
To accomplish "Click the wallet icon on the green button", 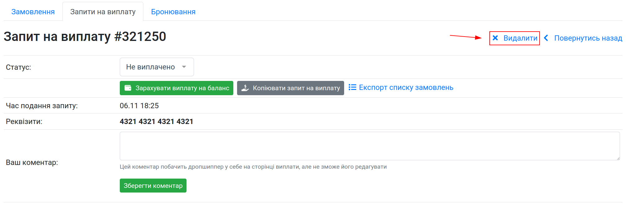I will point(128,88).
